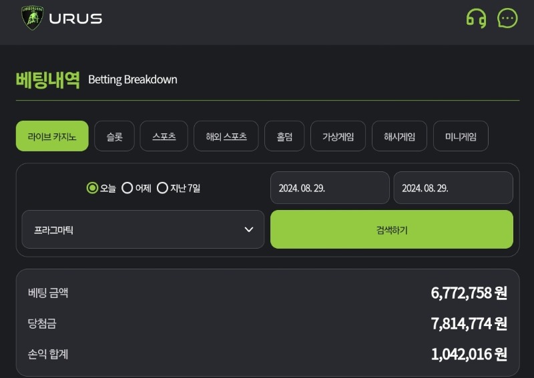Open the start date field
This screenshot has width=534, height=378.
click(x=330, y=188)
